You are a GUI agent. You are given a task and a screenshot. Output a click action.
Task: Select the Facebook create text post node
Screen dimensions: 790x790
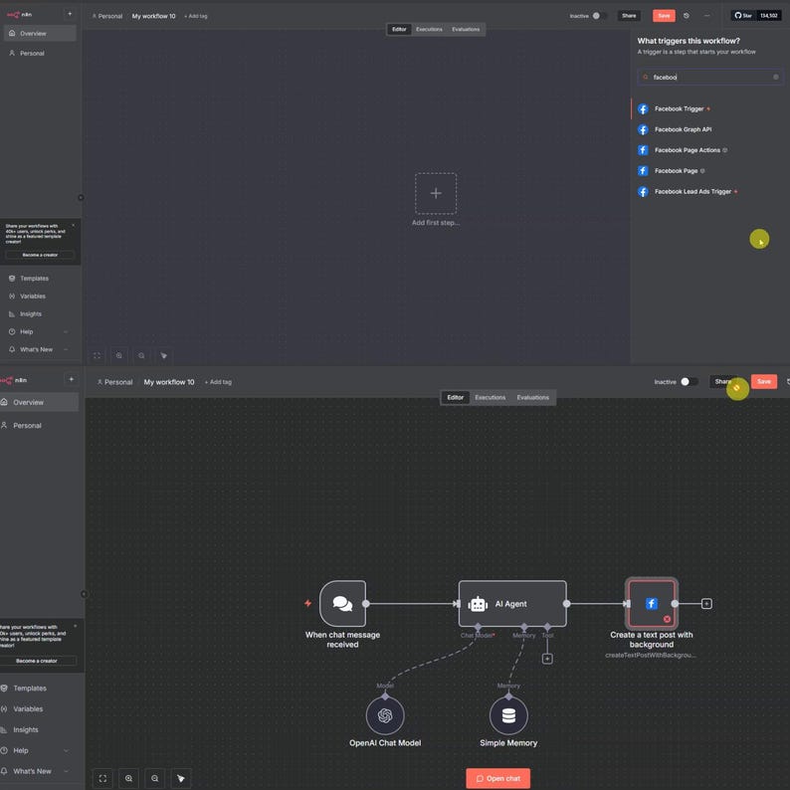point(651,604)
